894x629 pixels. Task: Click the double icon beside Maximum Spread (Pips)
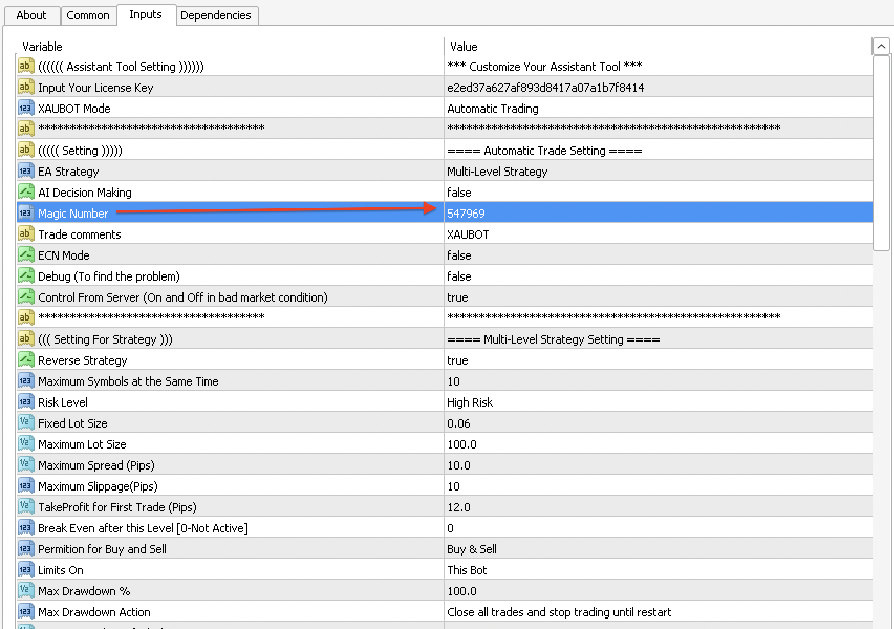[x=26, y=465]
